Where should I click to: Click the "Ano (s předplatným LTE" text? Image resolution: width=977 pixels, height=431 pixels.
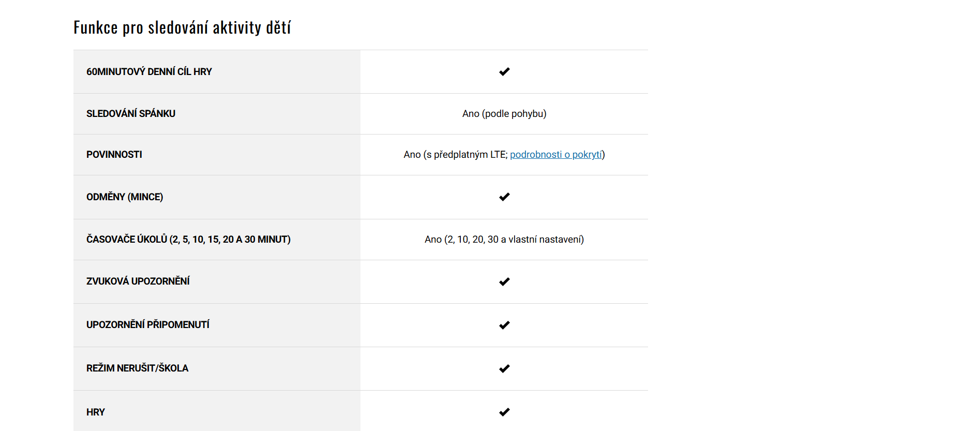455,155
